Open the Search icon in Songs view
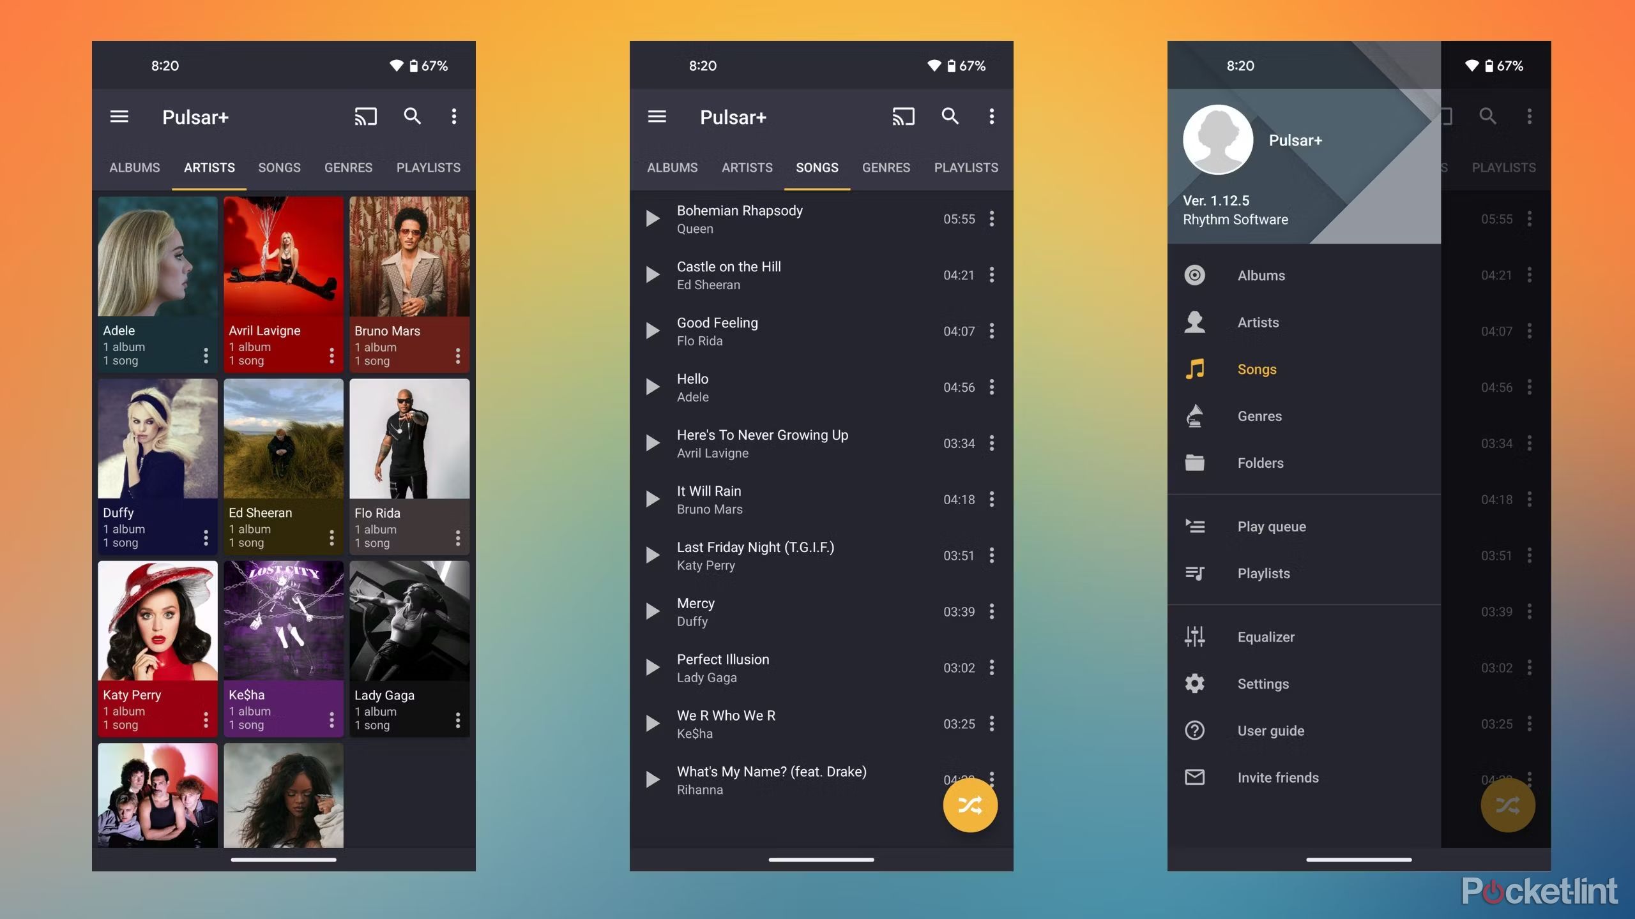This screenshot has width=1635, height=919. (x=948, y=116)
